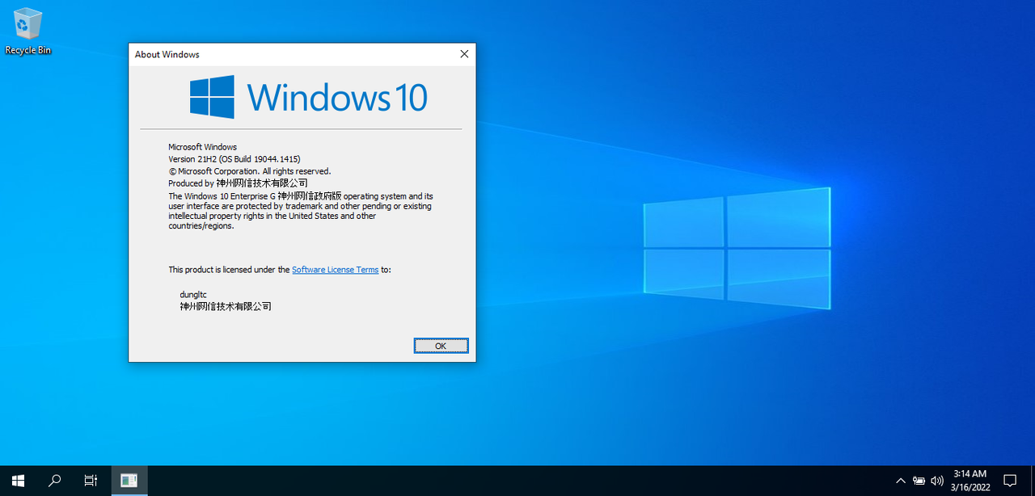Click the About Windows title bar text
Viewport: 1035px width, 496px height.
click(x=167, y=54)
